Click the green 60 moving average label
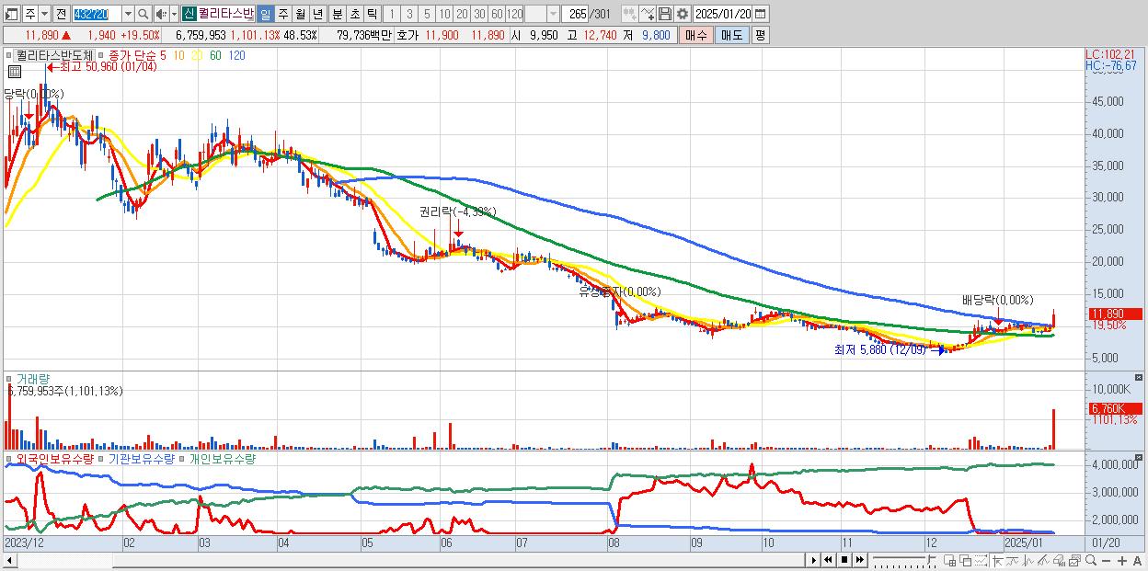The height and width of the screenshot is (571, 1148). click(x=214, y=55)
